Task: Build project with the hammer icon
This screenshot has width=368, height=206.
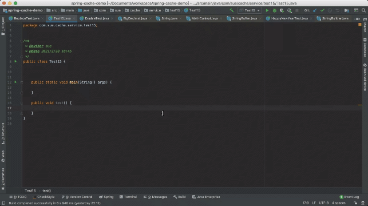Action: [x=231, y=10]
